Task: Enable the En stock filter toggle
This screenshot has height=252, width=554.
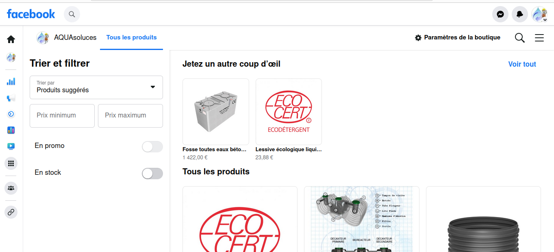Action: (x=152, y=174)
